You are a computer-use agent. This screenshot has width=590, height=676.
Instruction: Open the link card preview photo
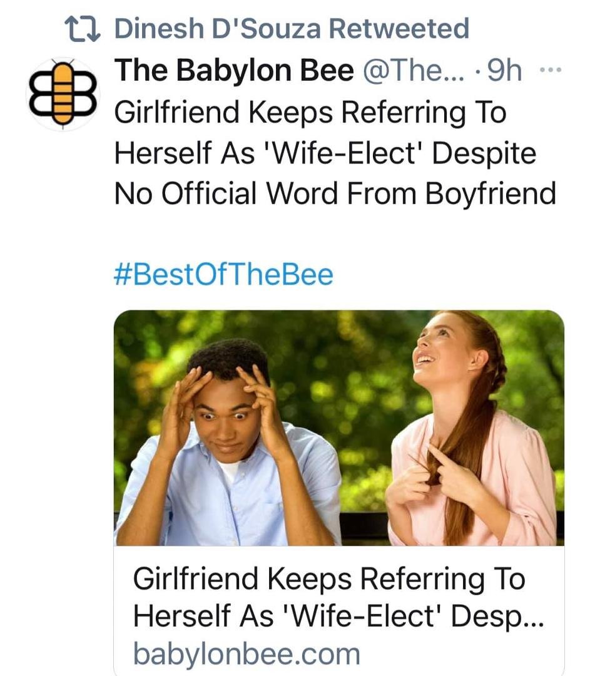tap(338, 428)
